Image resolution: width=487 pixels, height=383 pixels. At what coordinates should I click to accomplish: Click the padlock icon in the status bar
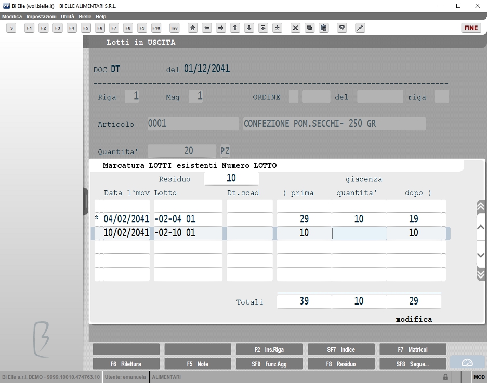click(x=445, y=377)
